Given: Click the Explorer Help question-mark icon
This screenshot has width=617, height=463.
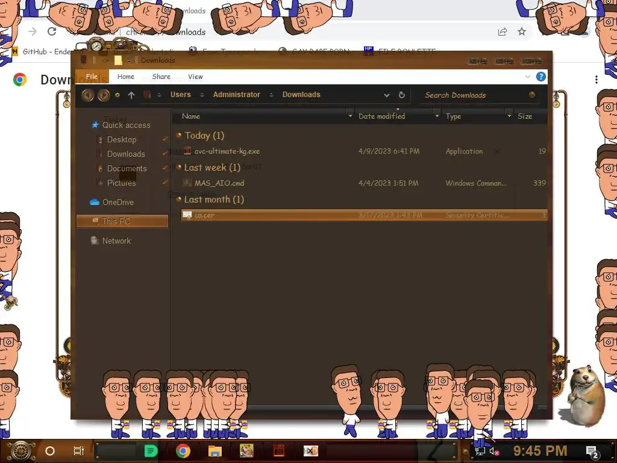Looking at the screenshot, I should pos(540,77).
